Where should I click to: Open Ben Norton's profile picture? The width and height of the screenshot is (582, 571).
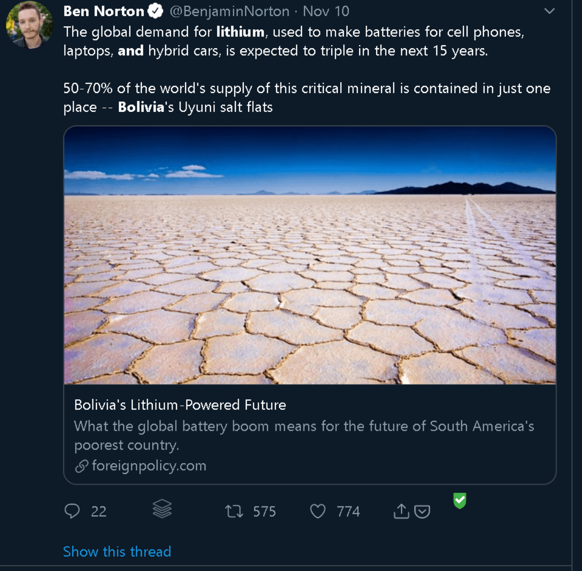tap(29, 25)
